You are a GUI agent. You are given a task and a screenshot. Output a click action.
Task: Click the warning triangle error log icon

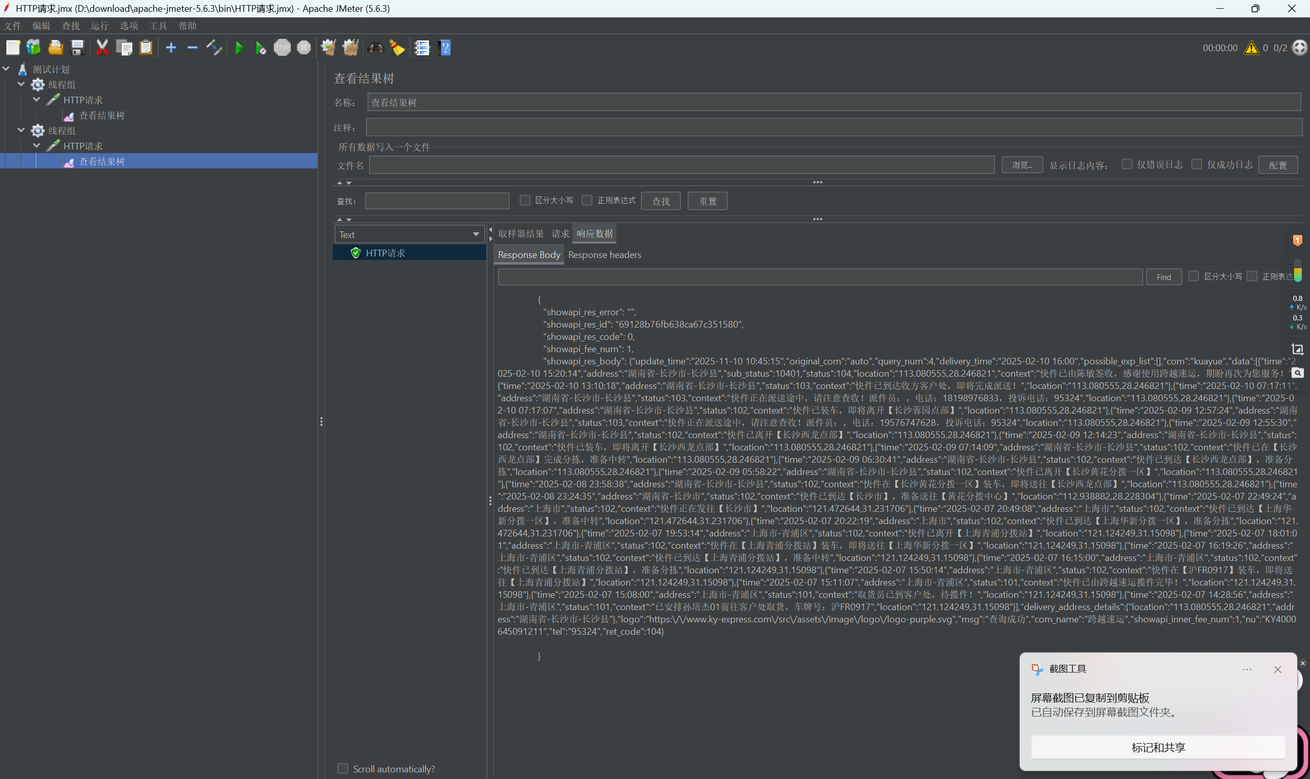[1251, 48]
